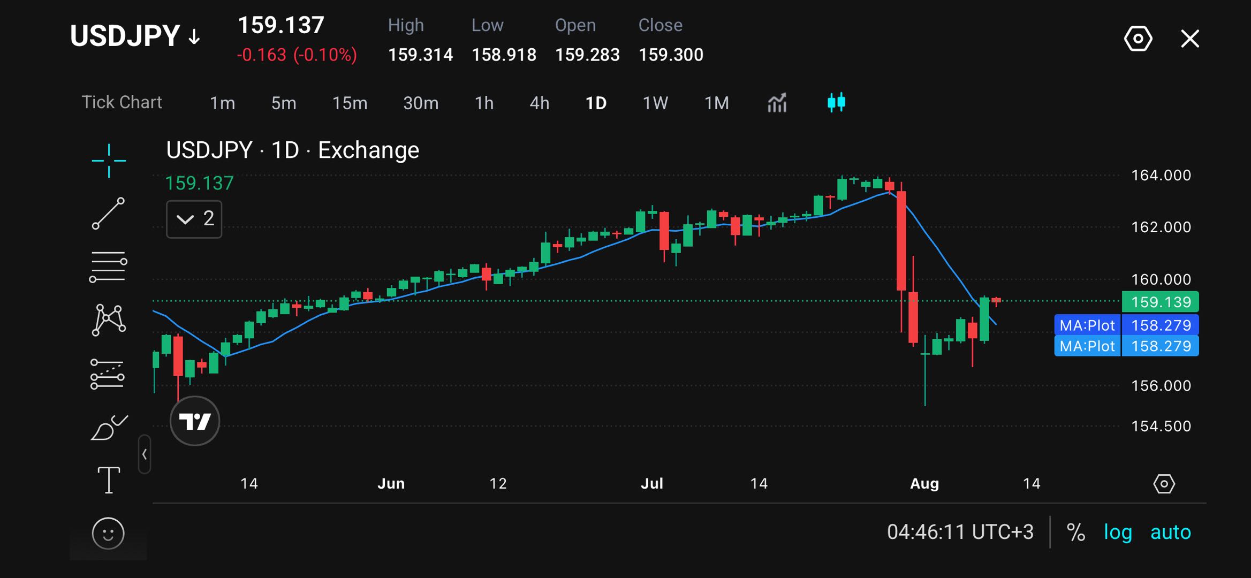This screenshot has height=578, width=1251.
Task: Select the XABCD pattern tool
Action: point(109,320)
